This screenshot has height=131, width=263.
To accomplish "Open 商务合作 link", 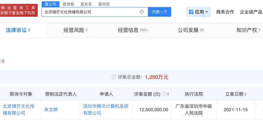I will [225, 12].
